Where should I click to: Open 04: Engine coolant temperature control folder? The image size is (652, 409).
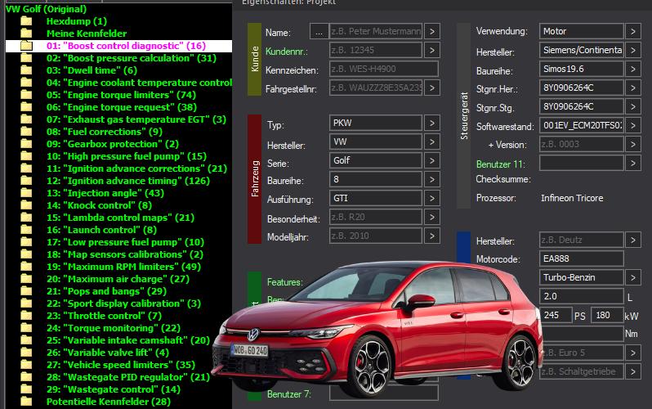click(x=139, y=83)
